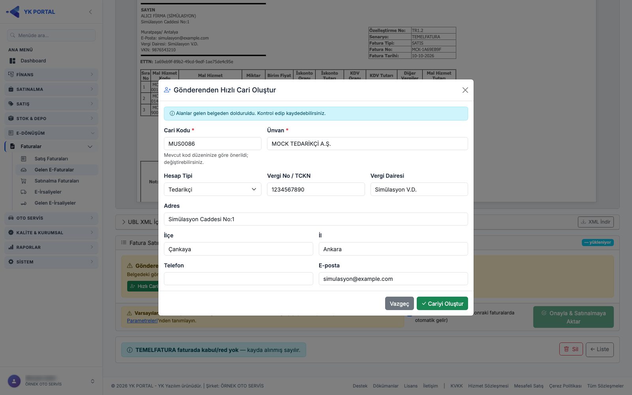Cancel with the Vazgeç button

399,303
